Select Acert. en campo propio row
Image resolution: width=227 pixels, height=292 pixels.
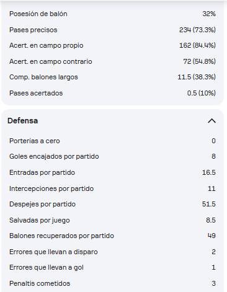coord(112,45)
